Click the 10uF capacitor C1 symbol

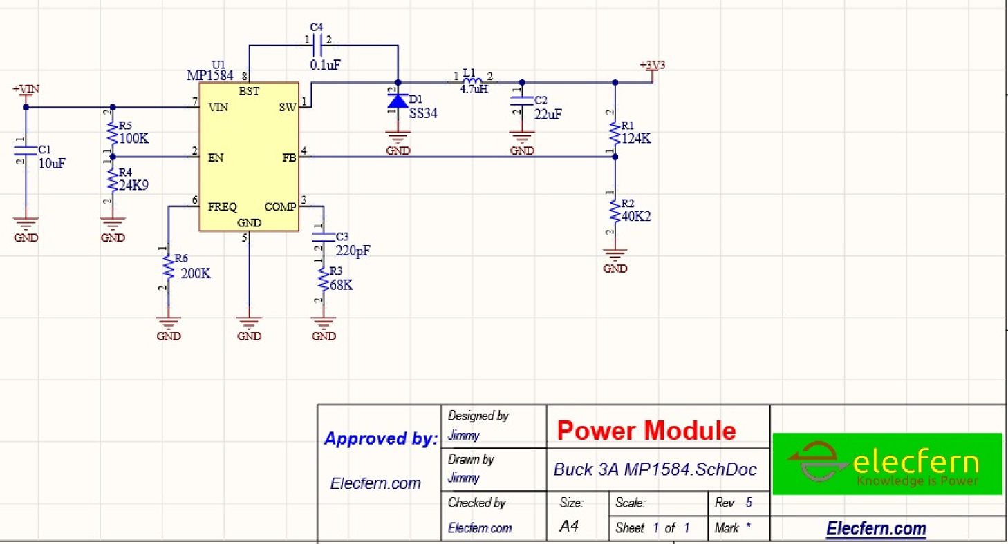coord(26,152)
